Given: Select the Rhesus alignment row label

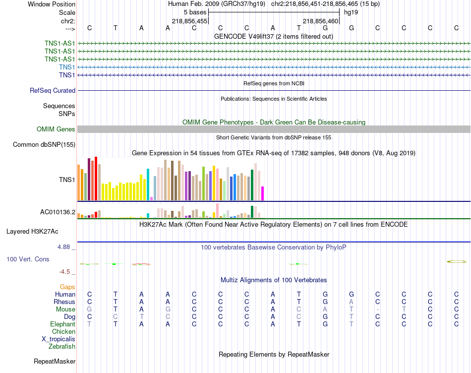Looking at the screenshot, I should (x=64, y=302).
